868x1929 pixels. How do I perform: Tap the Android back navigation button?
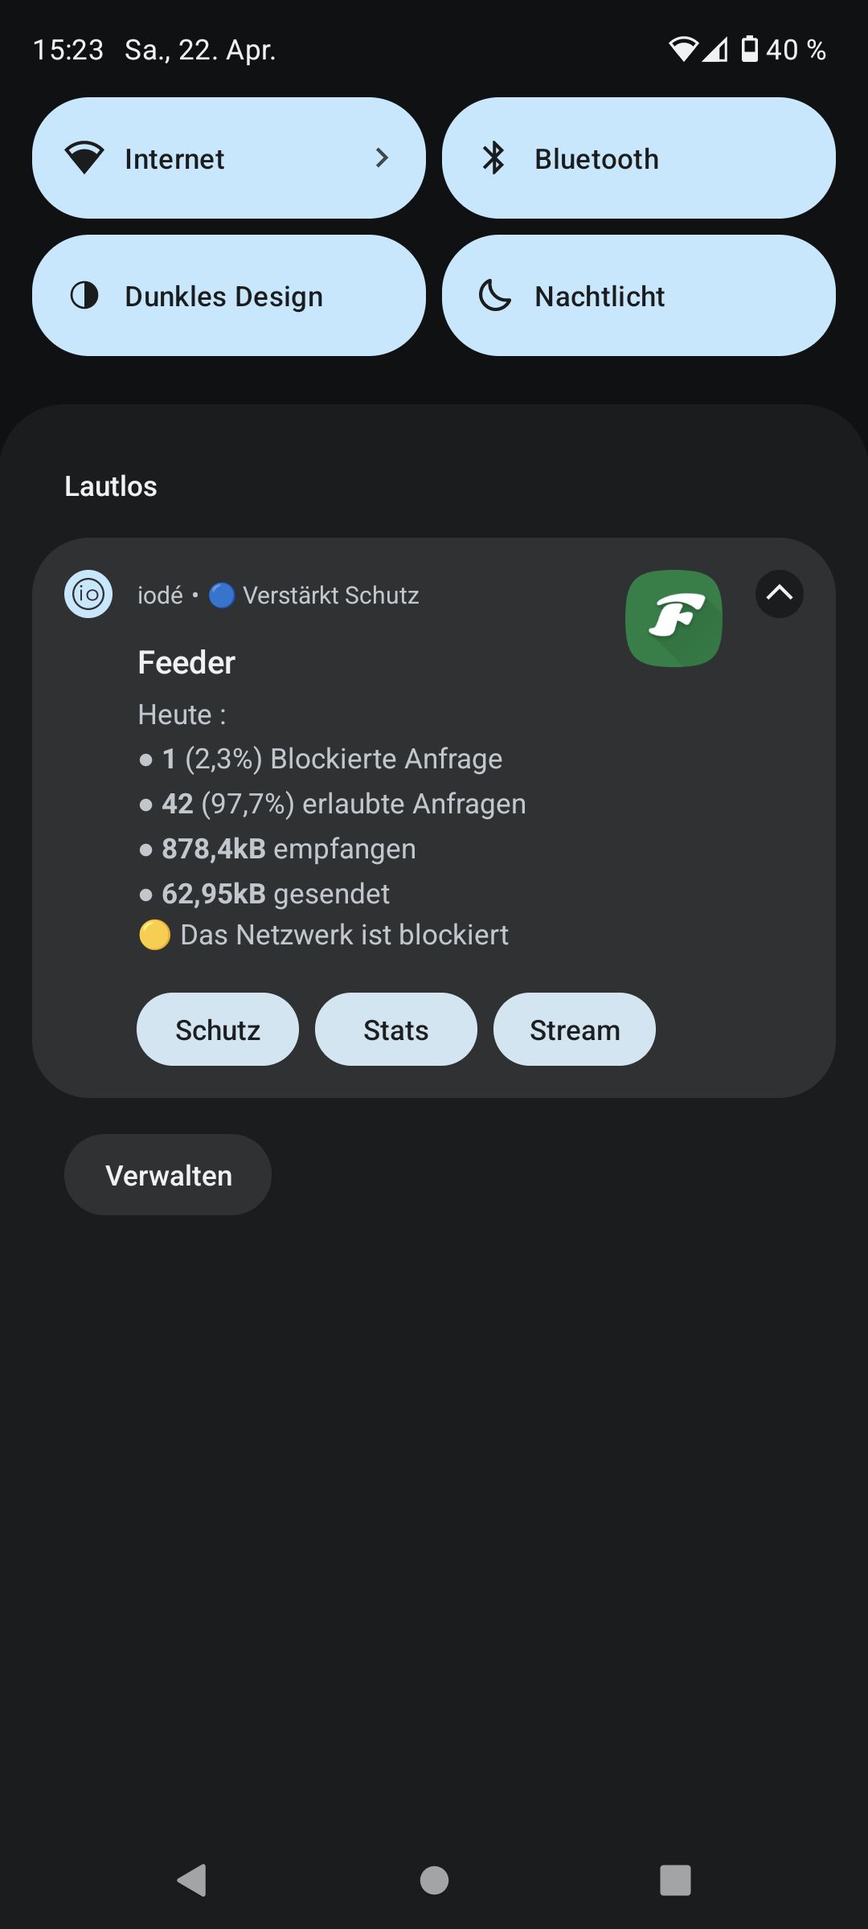click(x=192, y=1880)
